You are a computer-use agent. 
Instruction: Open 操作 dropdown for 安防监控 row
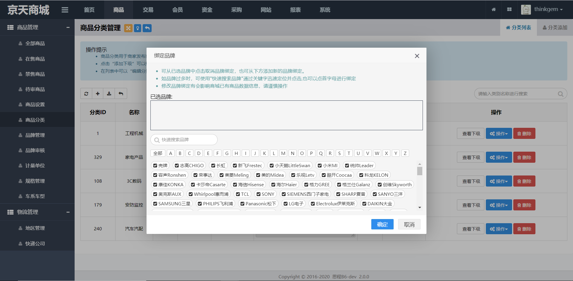coord(499,205)
